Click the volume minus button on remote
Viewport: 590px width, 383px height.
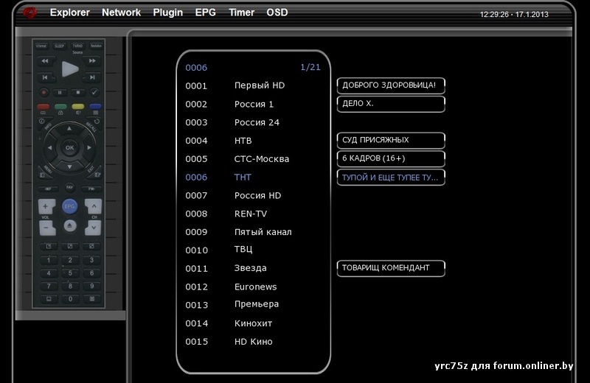pyautogui.click(x=46, y=228)
